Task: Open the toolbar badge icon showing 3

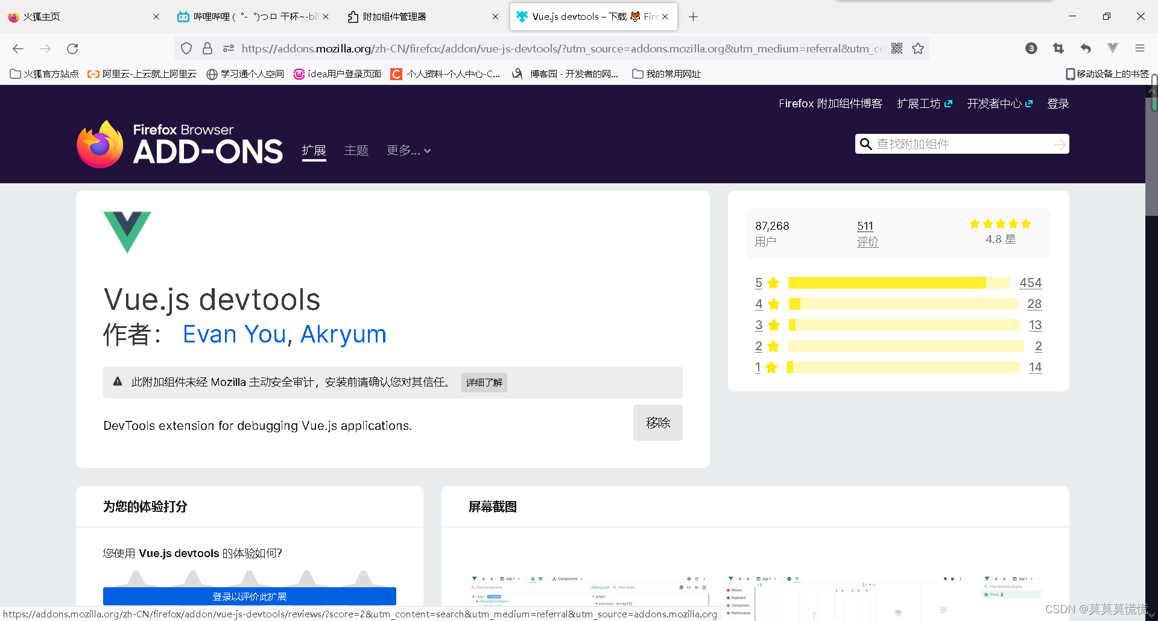Action: coord(1031,49)
